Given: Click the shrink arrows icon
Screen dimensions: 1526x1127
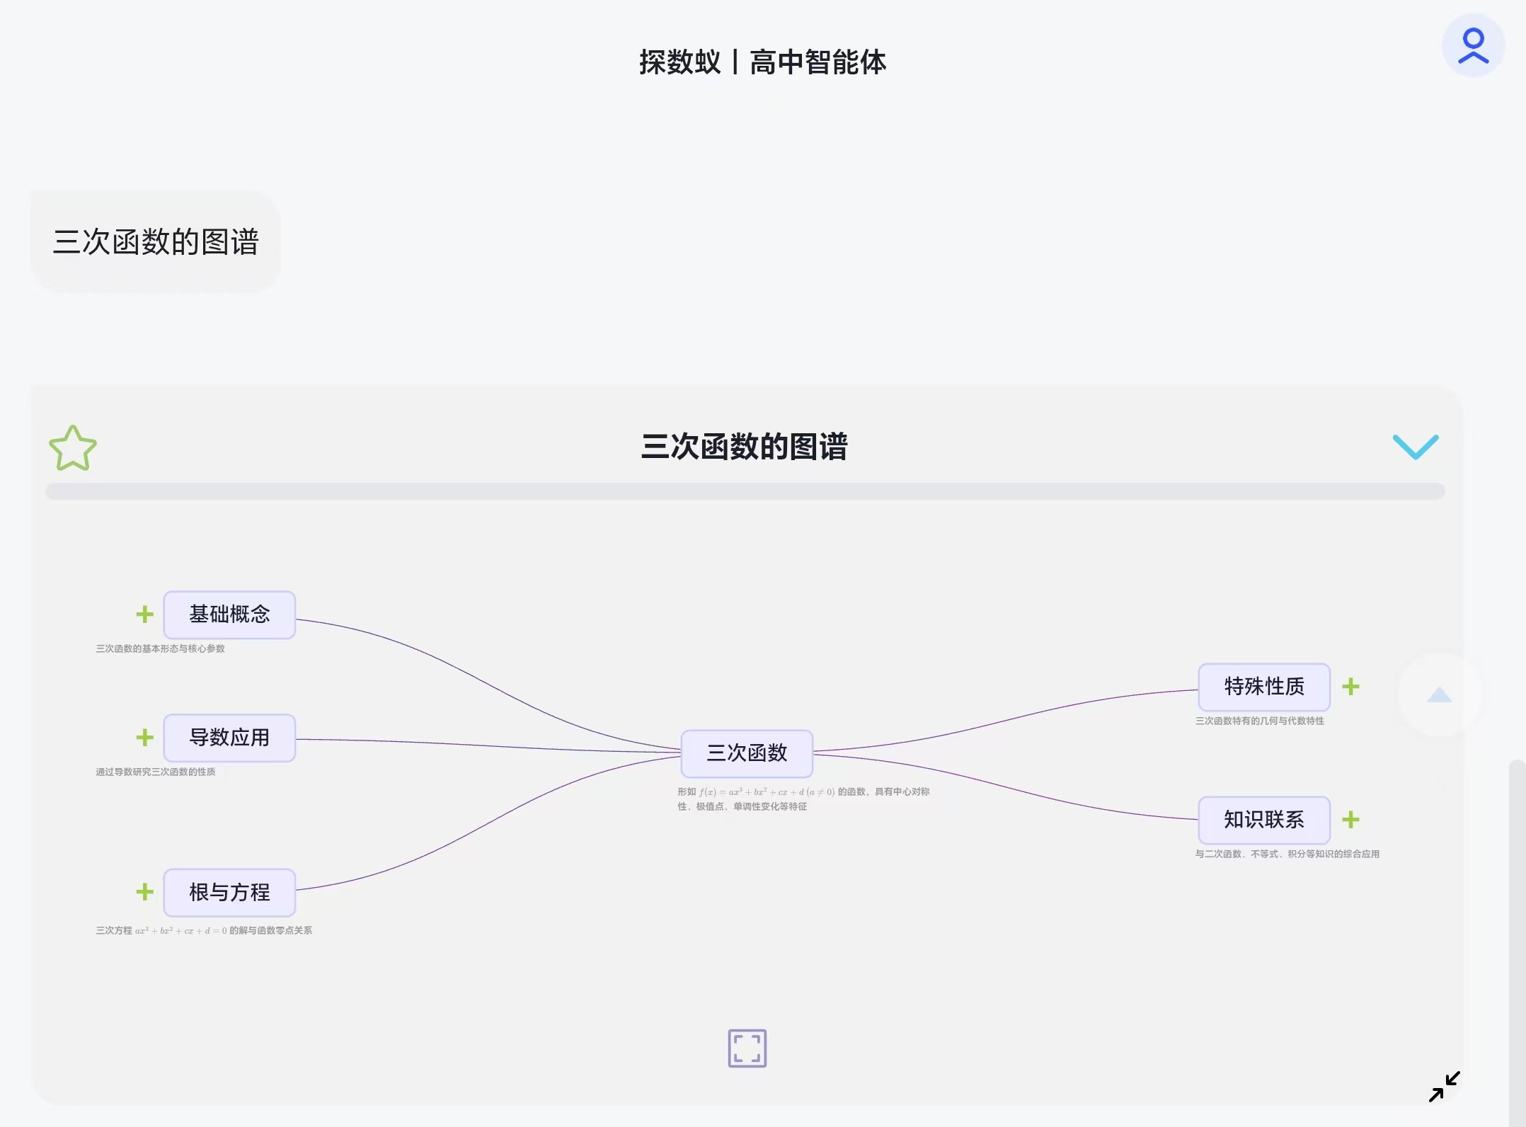Looking at the screenshot, I should click(x=1444, y=1087).
